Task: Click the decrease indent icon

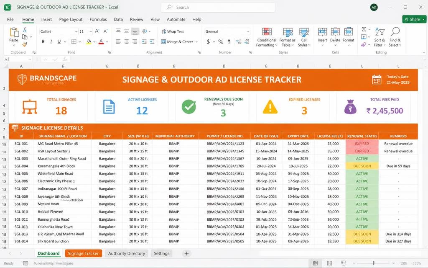Action: (x=144, y=41)
